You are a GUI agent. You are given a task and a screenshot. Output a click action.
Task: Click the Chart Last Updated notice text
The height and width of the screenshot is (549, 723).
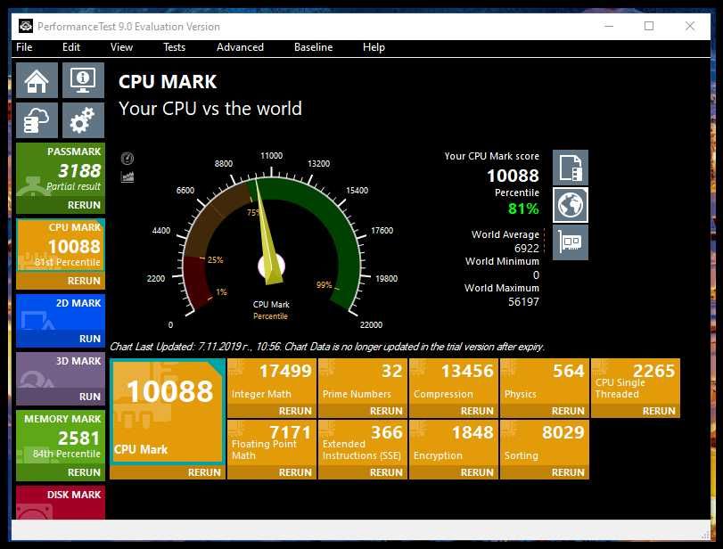tap(327, 347)
